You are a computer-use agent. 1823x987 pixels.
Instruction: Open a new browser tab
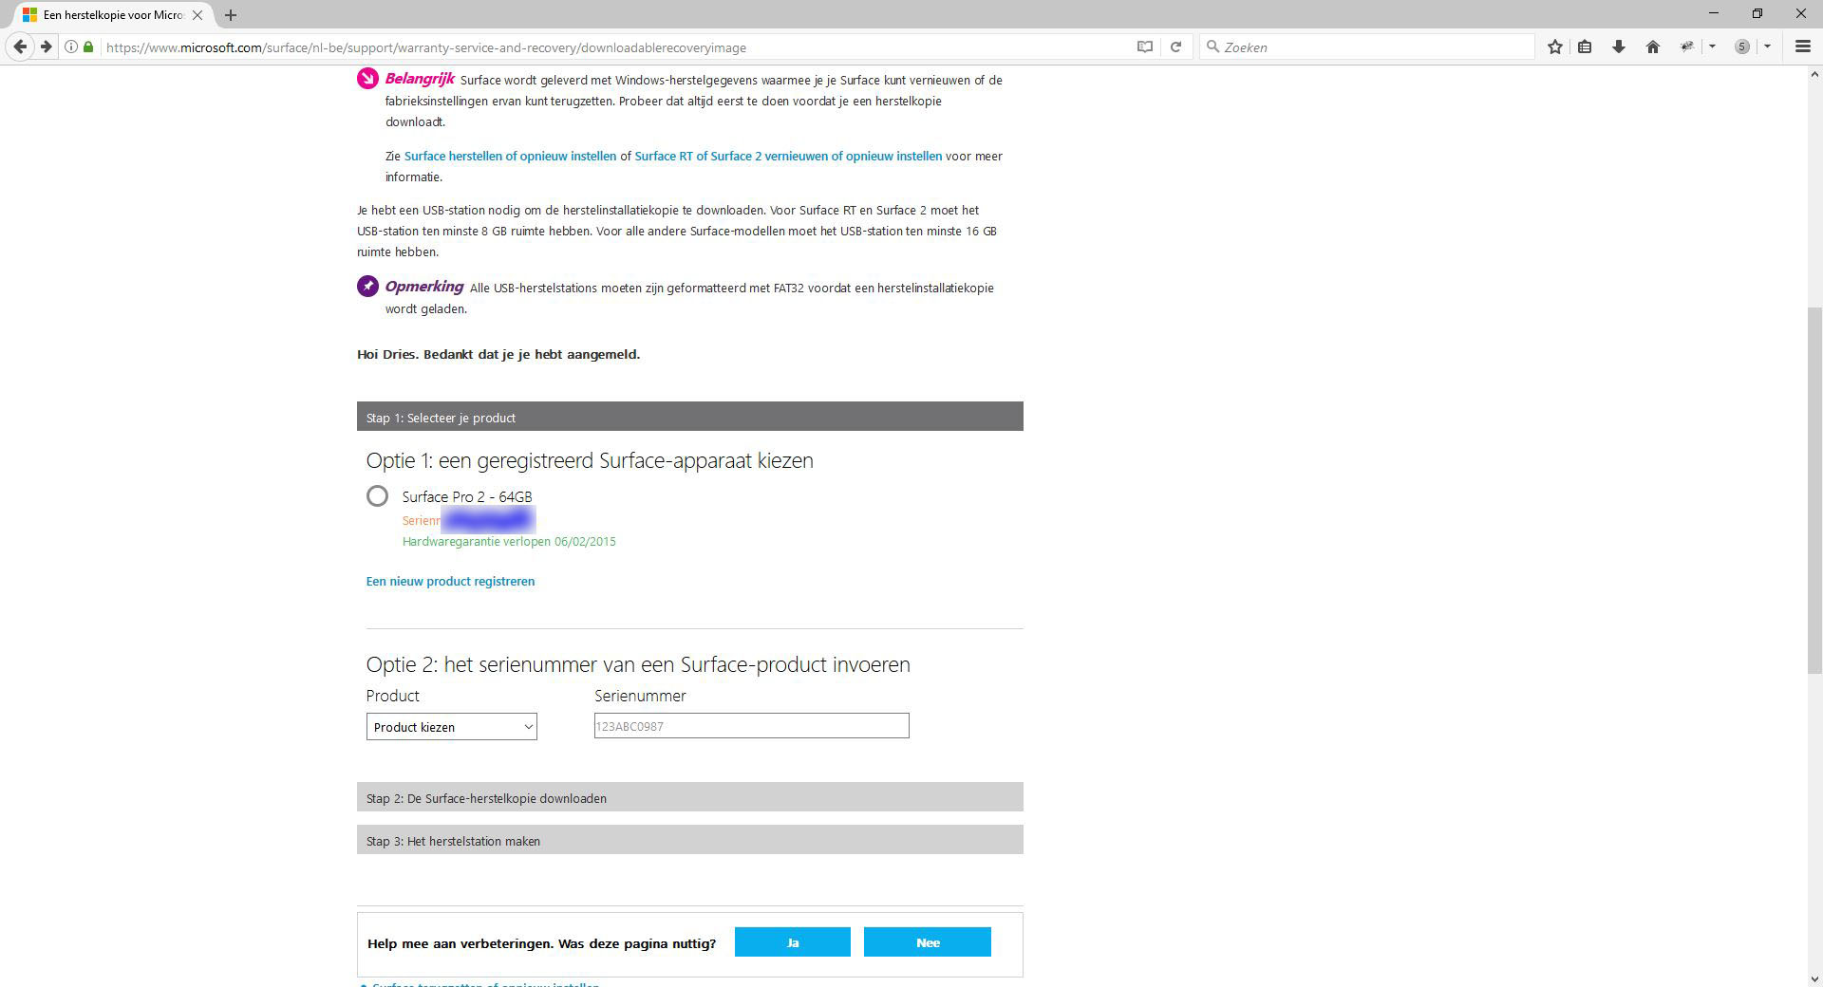(231, 14)
